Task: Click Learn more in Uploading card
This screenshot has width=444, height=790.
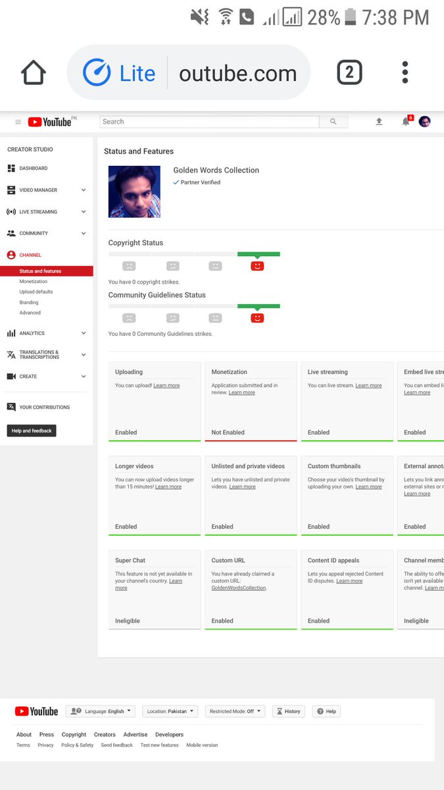Action: [166, 386]
